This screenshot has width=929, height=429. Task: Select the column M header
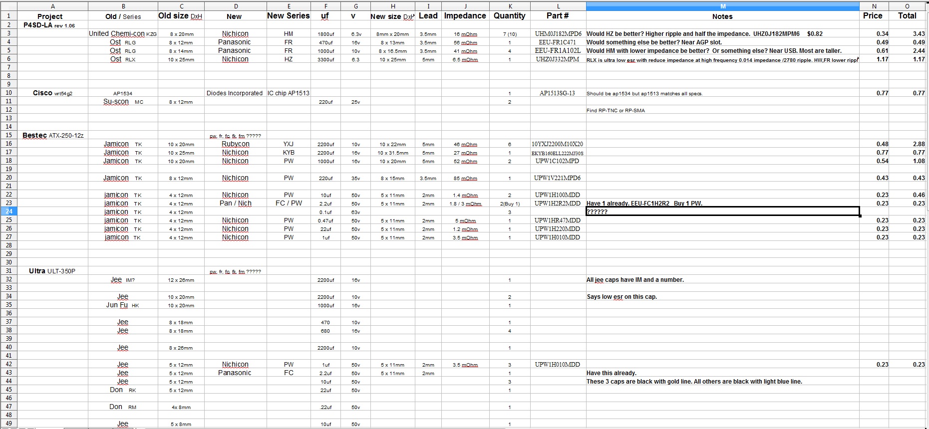click(722, 6)
